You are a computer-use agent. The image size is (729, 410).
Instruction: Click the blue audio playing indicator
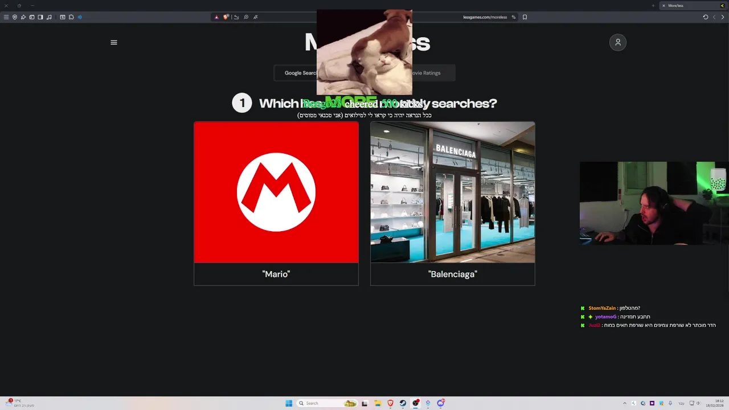pyautogui.click(x=80, y=17)
